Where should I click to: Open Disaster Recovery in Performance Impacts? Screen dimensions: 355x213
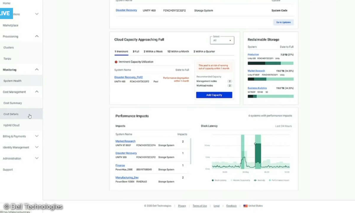pos(126,153)
